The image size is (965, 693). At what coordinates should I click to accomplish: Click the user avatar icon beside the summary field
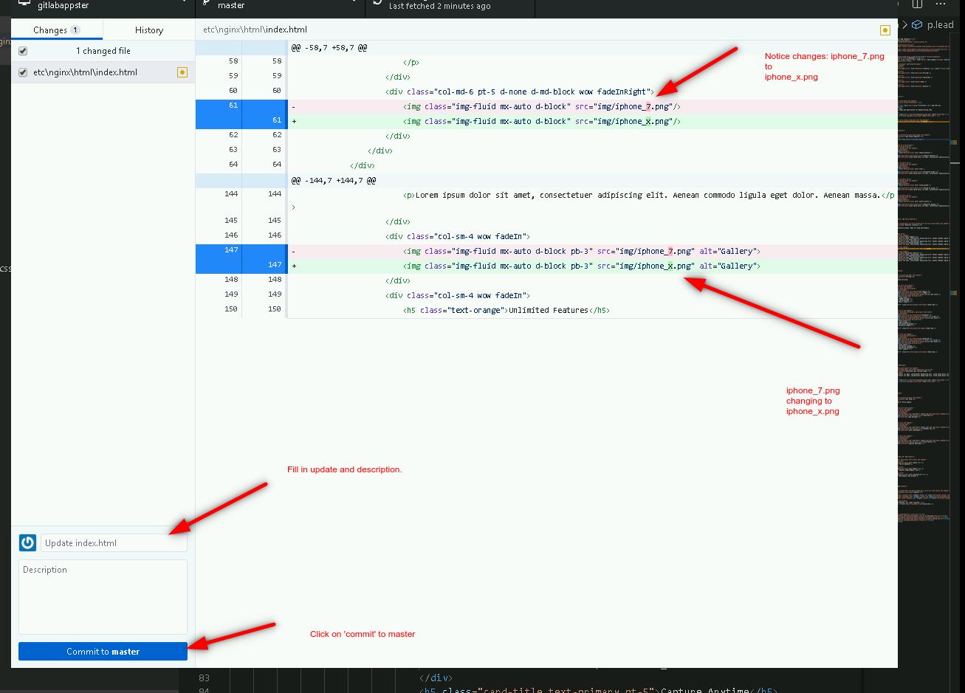click(27, 543)
